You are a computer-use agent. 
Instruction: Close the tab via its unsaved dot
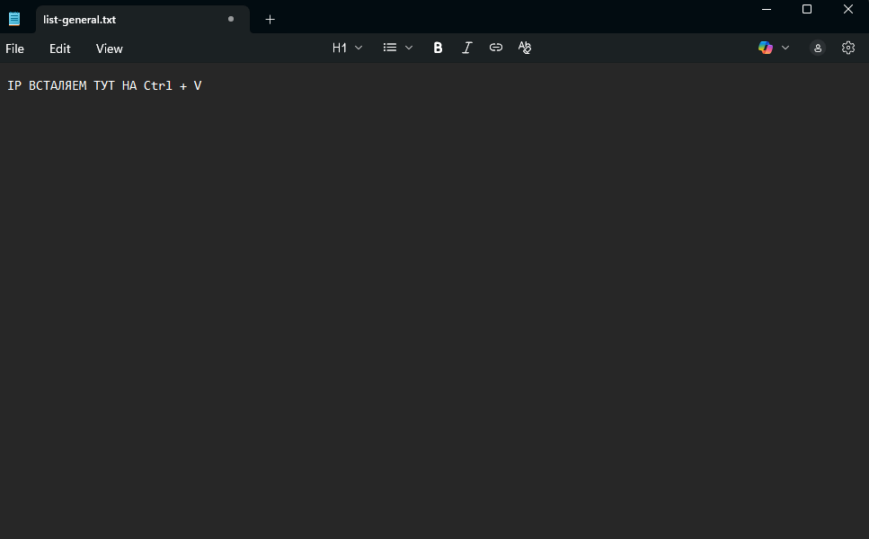point(231,19)
